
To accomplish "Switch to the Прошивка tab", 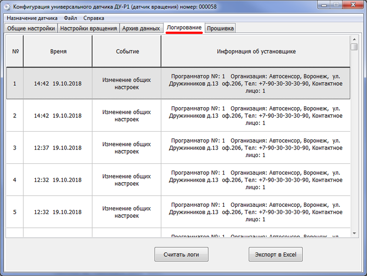I will [x=220, y=28].
